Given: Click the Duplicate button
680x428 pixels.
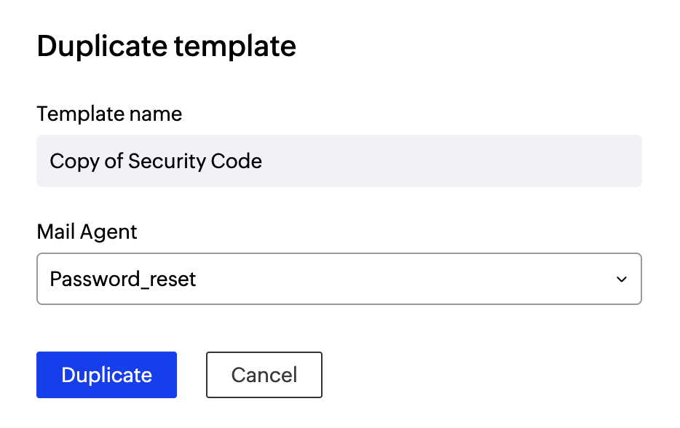Looking at the screenshot, I should pyautogui.click(x=106, y=375).
